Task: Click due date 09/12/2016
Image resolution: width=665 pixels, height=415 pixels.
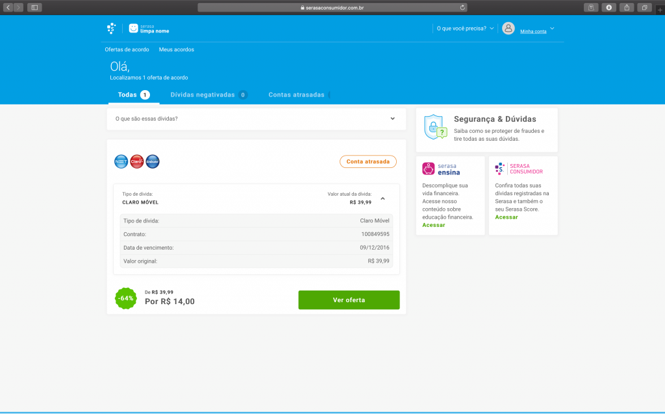Action: point(375,248)
